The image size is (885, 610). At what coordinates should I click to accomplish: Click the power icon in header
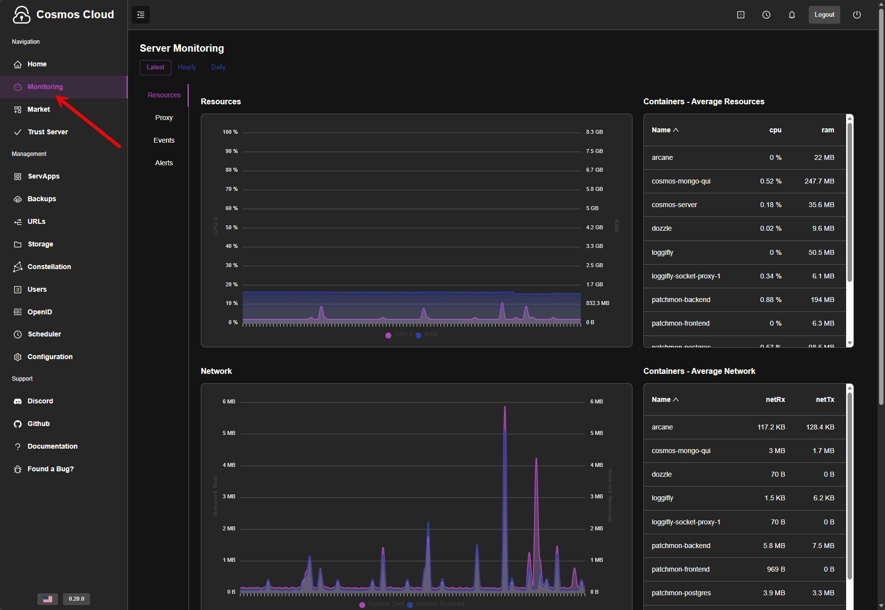(x=857, y=15)
